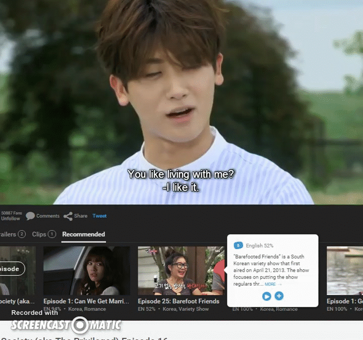Open the Comments section link

[x=48, y=216]
